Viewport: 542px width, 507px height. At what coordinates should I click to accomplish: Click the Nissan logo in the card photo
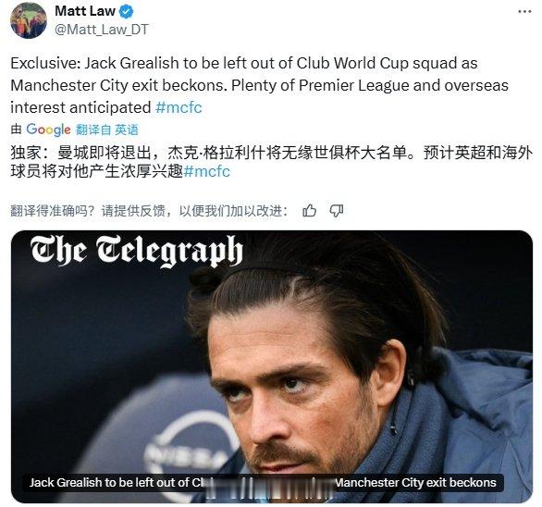(191, 446)
